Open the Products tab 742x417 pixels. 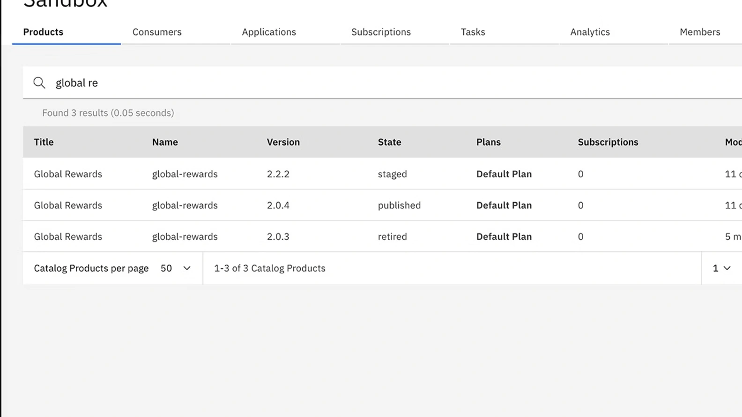click(x=43, y=32)
